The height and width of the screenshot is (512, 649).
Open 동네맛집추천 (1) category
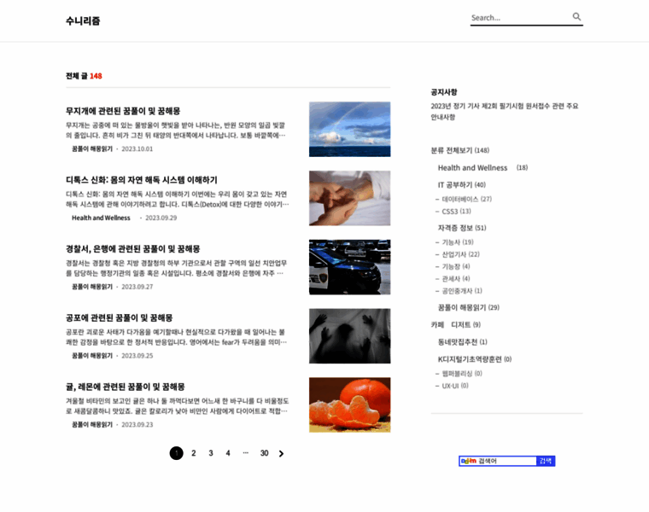[462, 342]
